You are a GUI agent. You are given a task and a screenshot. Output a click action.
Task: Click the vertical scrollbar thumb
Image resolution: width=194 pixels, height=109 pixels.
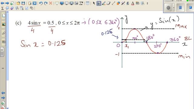pos(7,47)
